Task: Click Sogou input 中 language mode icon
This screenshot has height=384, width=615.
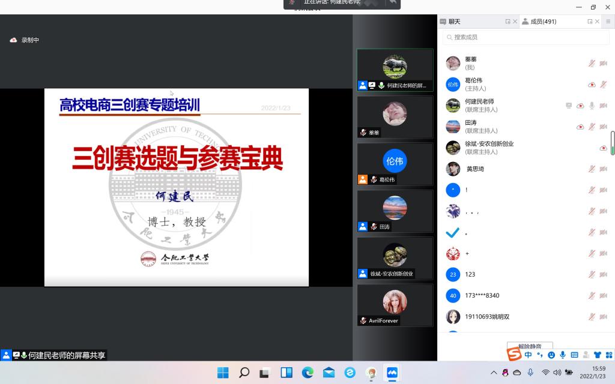Action: pyautogui.click(x=528, y=355)
